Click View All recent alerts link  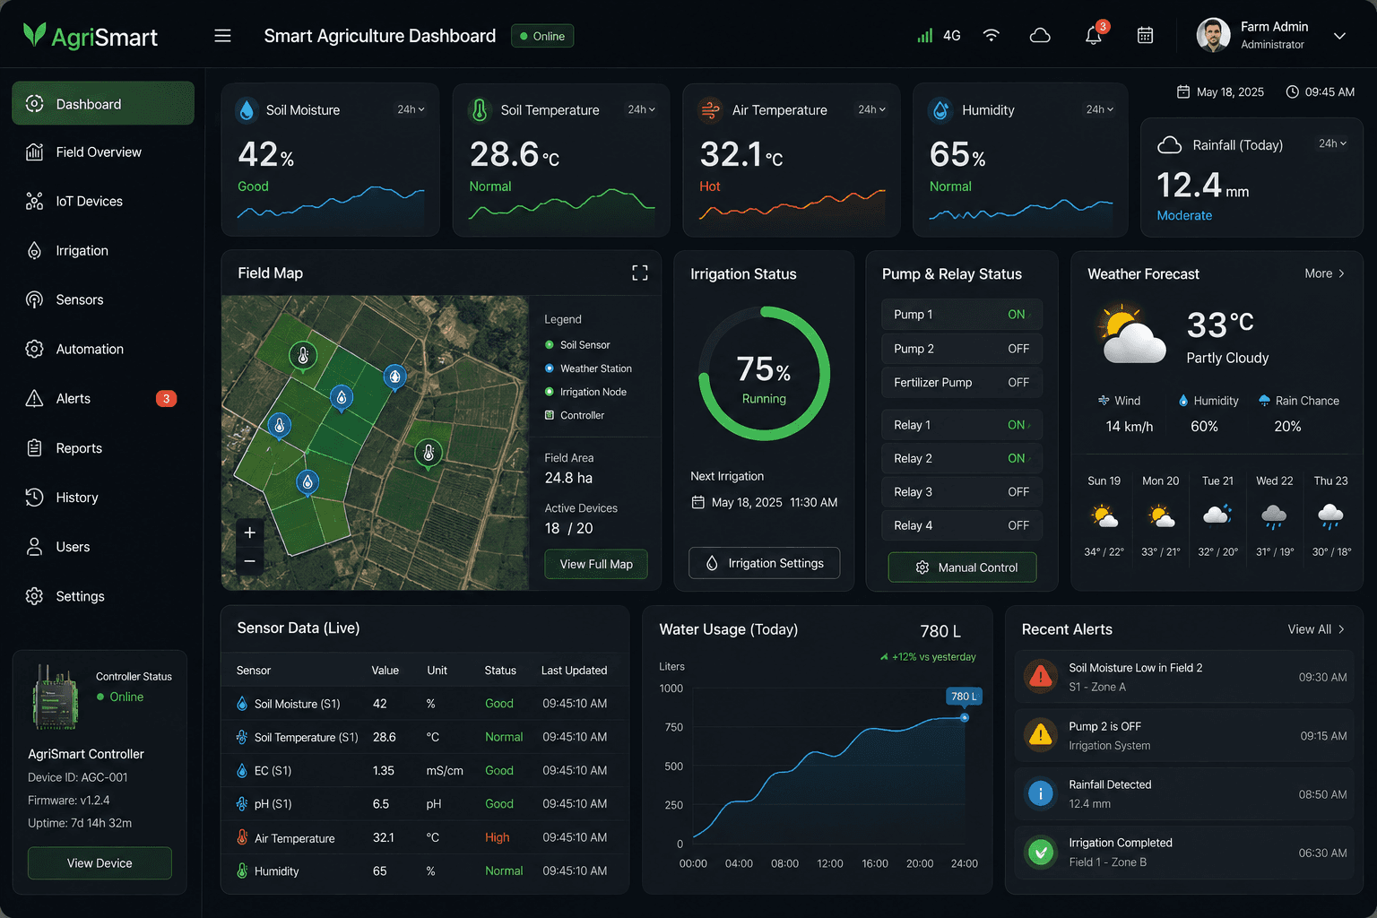coord(1316,629)
